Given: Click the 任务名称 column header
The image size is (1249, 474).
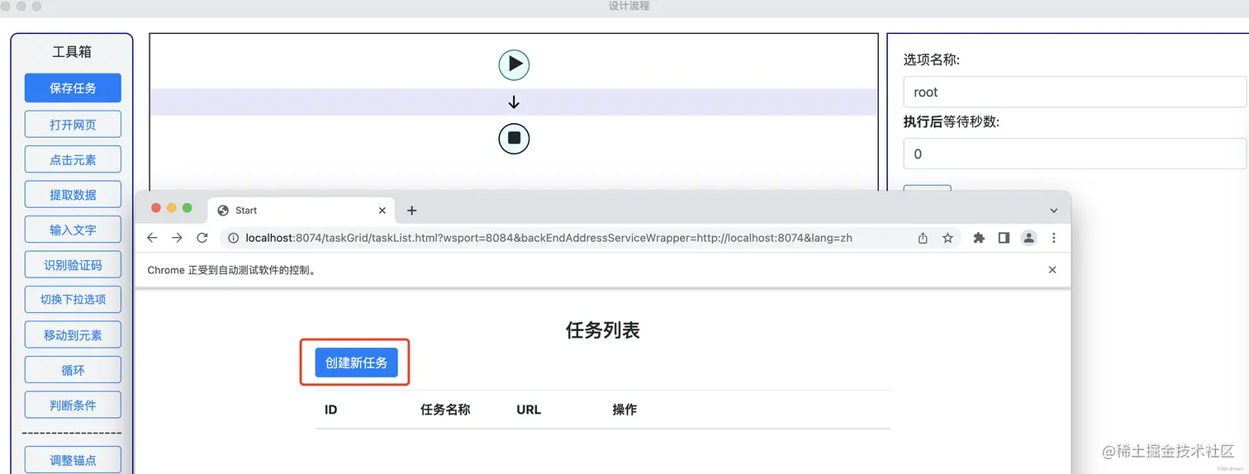Looking at the screenshot, I should tap(445, 410).
